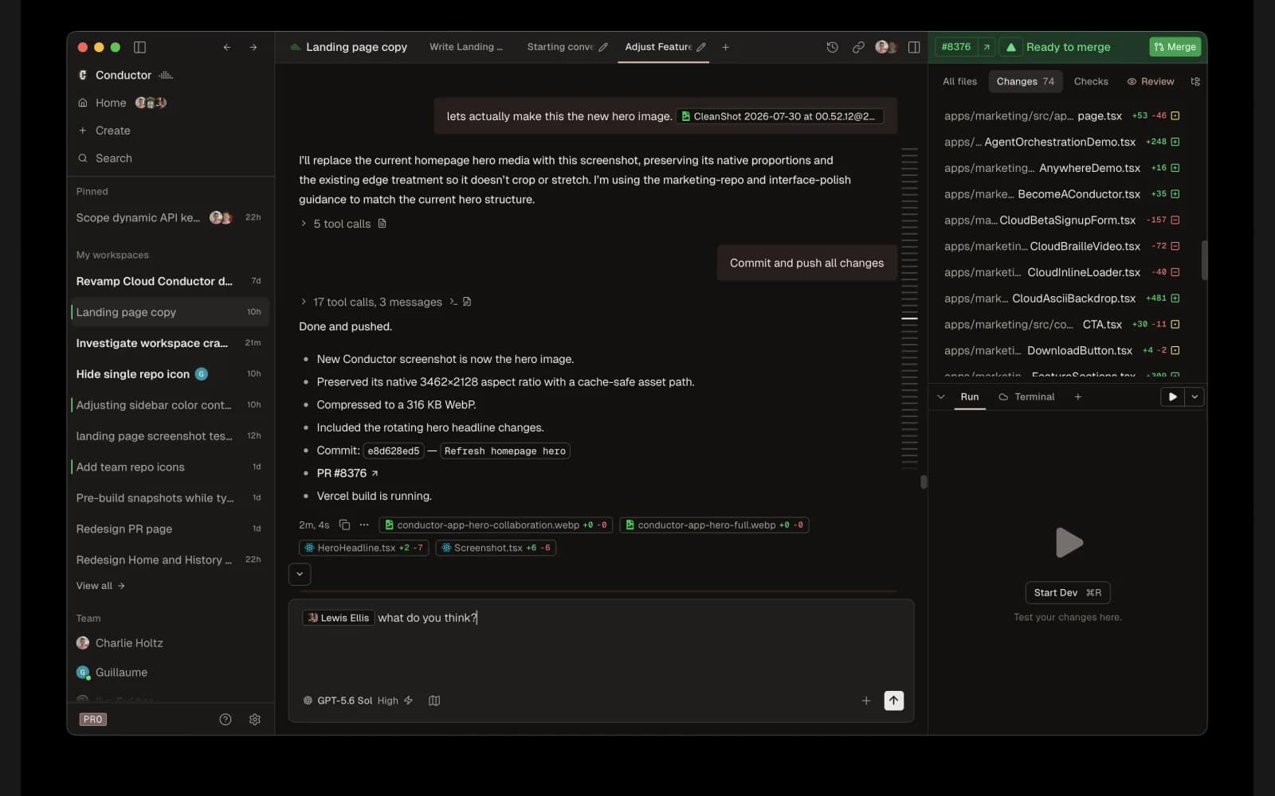Click the green Merge button
The width and height of the screenshot is (1275, 796).
click(x=1175, y=47)
